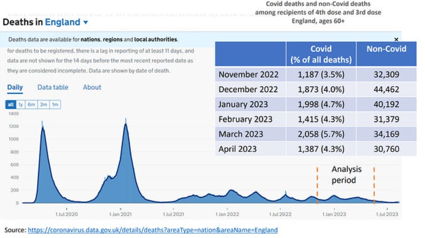The image size is (425, 238).
Task: Open the England area dropdown arrow
Action: pyautogui.click(x=86, y=22)
